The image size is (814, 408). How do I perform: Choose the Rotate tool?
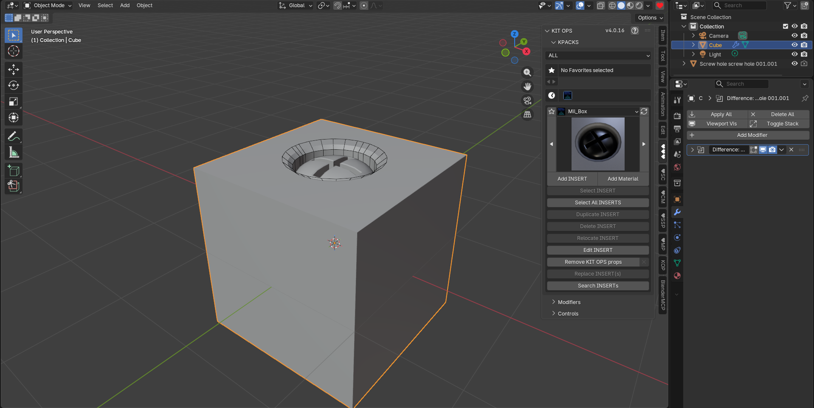point(14,86)
